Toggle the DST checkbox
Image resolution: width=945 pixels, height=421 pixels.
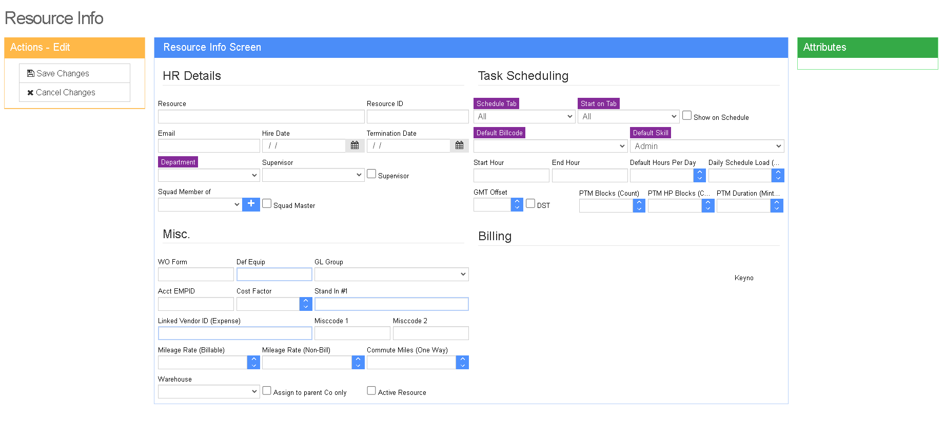point(530,203)
